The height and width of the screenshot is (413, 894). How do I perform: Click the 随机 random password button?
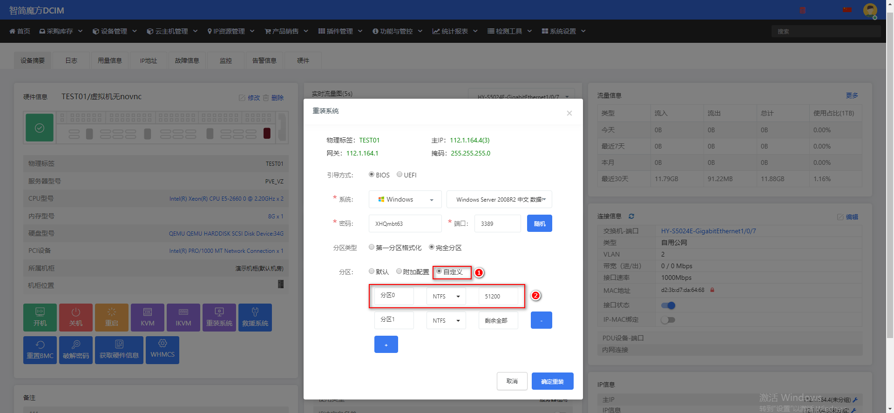coord(540,223)
